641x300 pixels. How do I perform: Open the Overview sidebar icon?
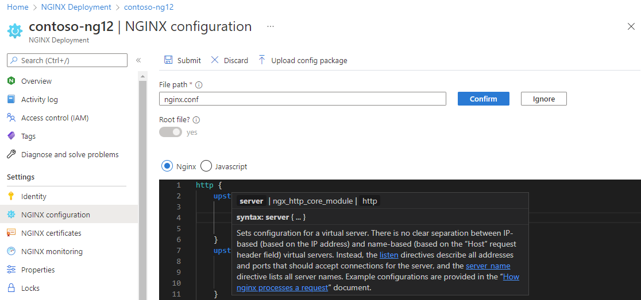[11, 81]
